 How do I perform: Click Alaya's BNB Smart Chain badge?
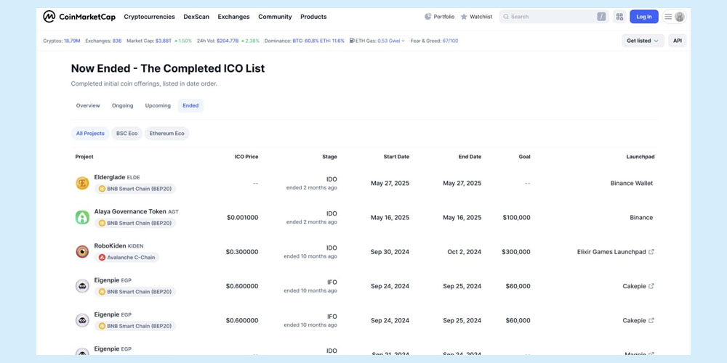[x=135, y=223]
